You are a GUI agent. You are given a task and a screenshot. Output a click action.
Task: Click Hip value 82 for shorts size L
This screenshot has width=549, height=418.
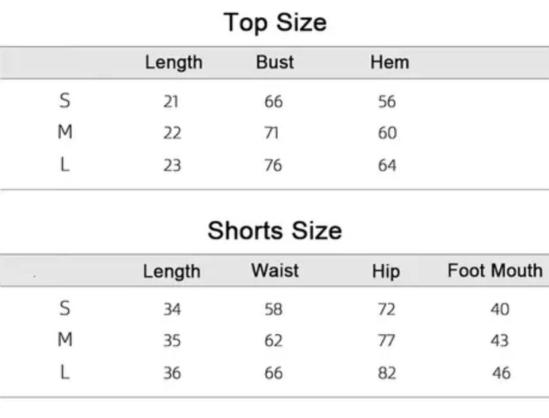coord(387,373)
